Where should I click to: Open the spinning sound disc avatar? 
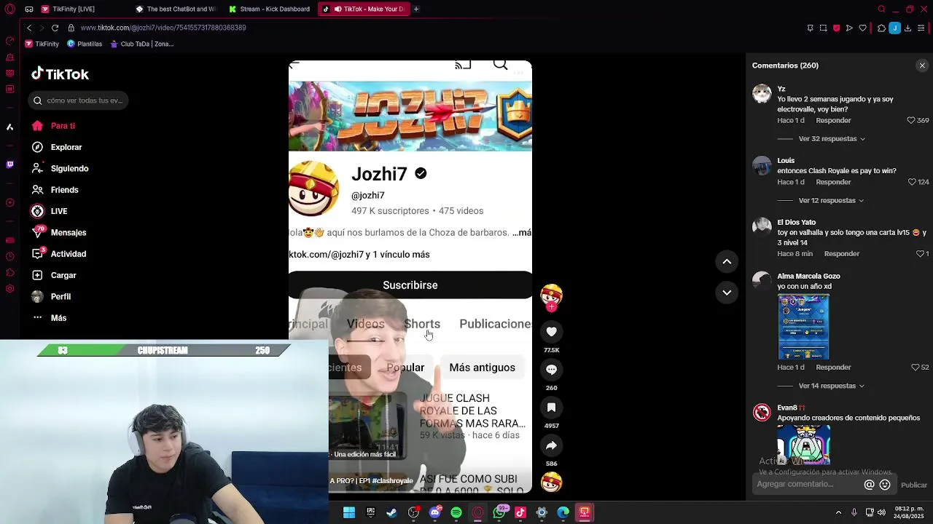click(552, 482)
